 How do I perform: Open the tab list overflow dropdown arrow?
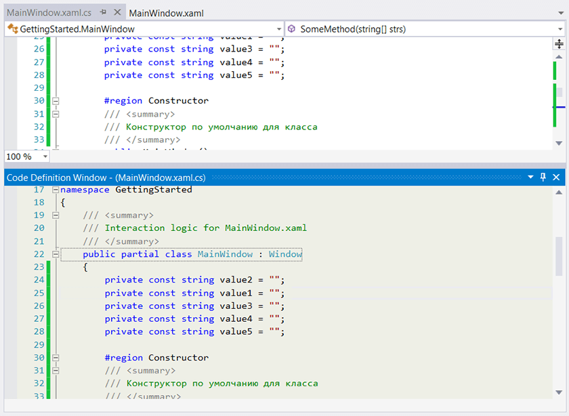pos(561,13)
